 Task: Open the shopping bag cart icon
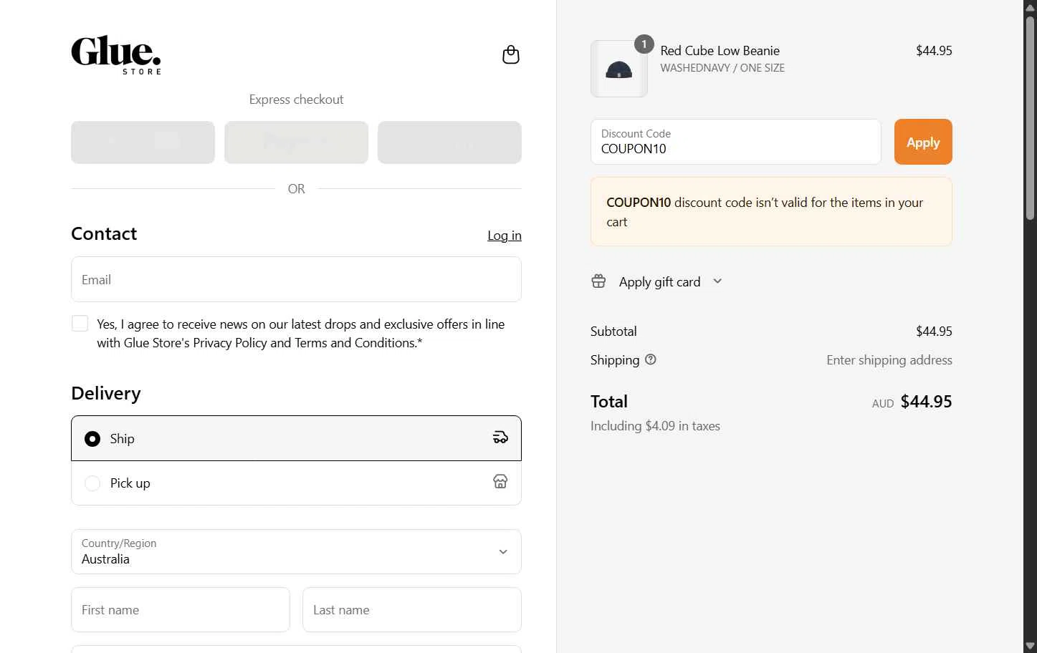coord(510,55)
